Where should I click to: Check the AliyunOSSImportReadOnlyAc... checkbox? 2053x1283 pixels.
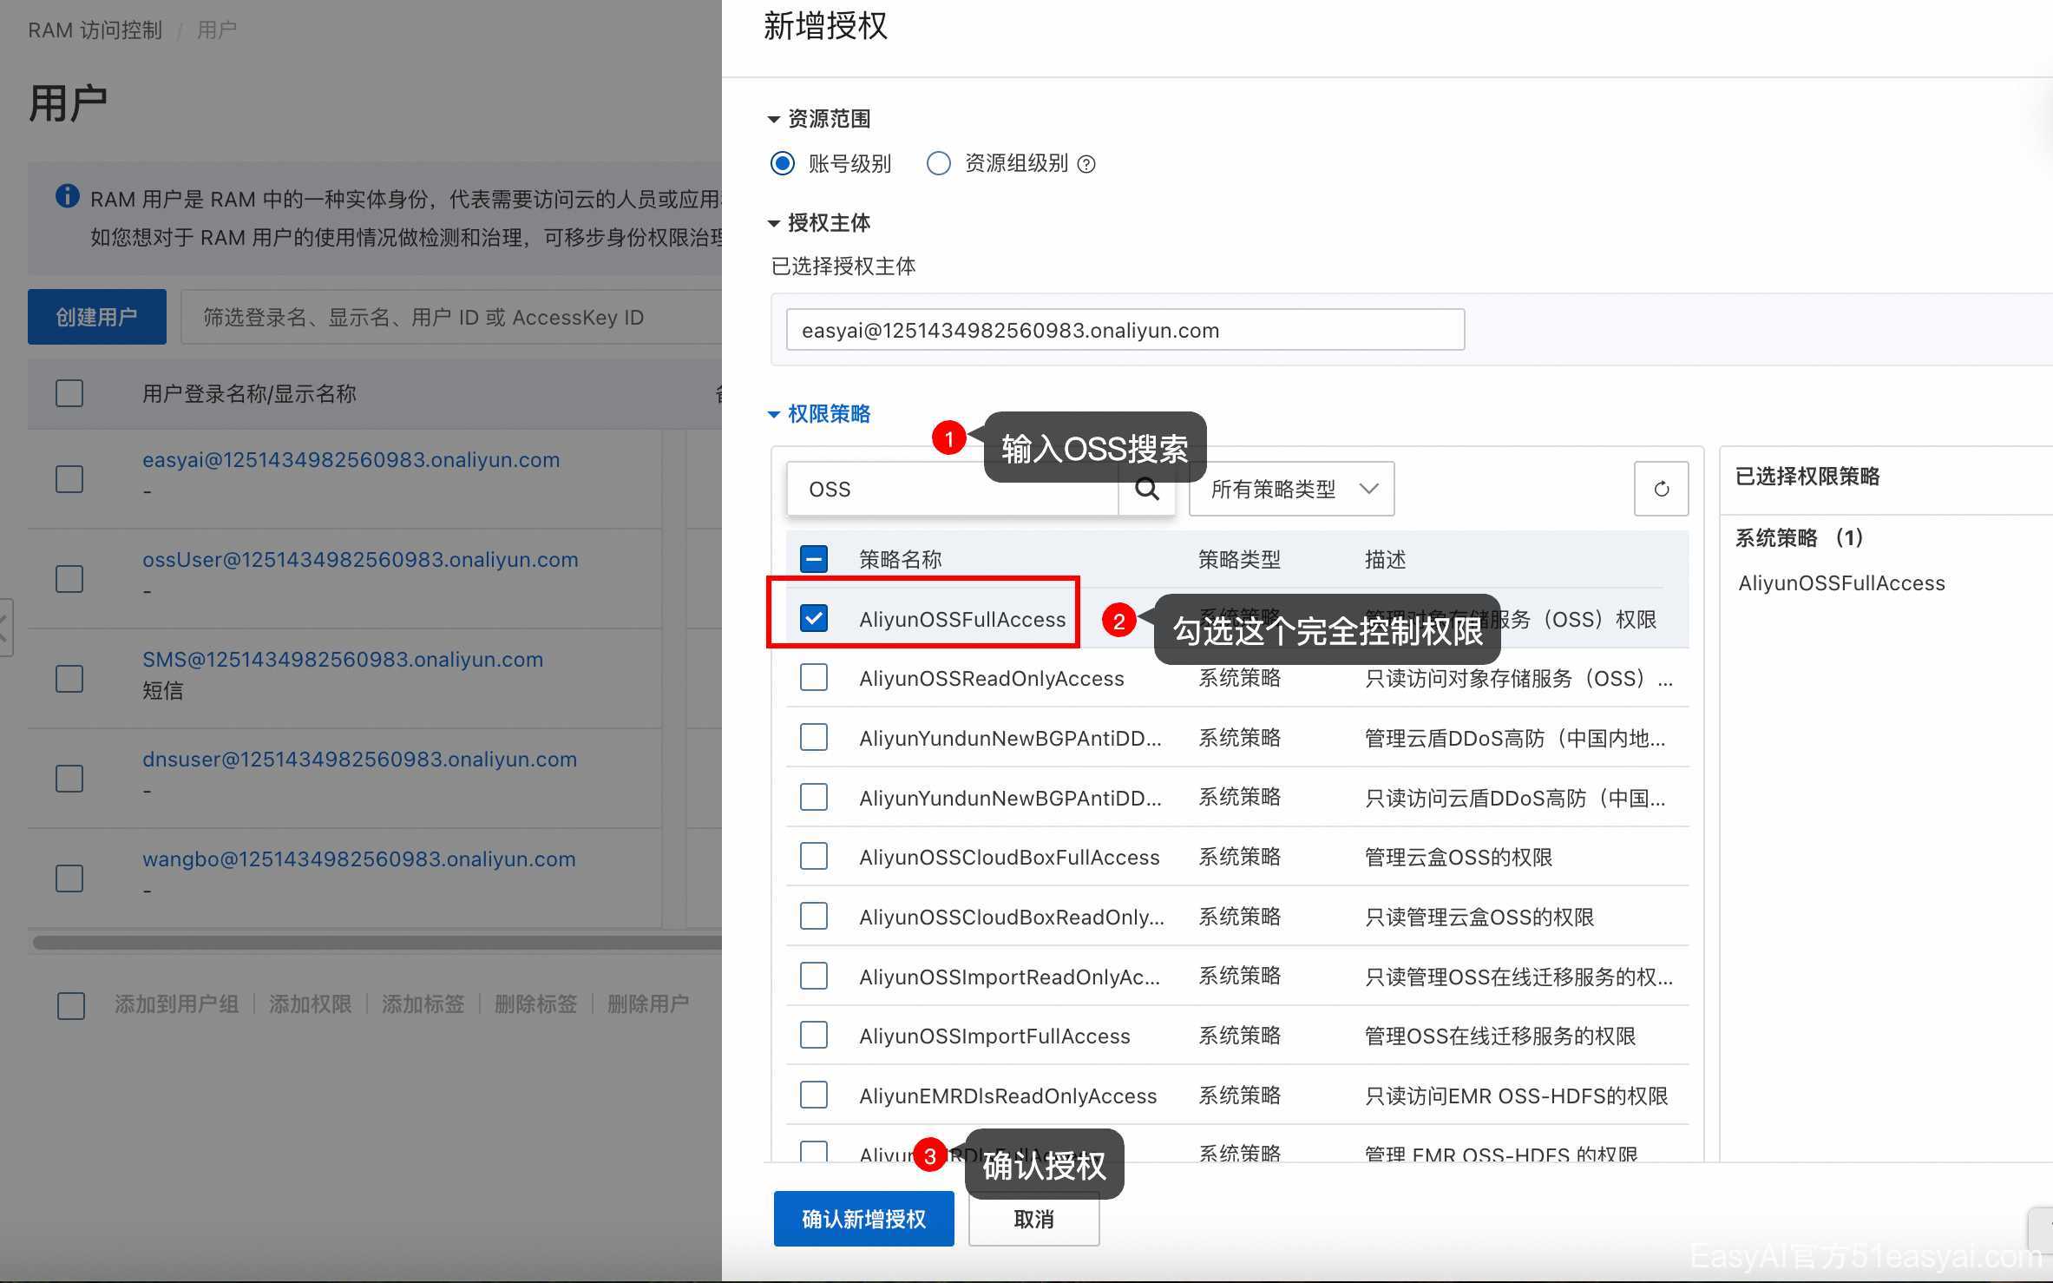[813, 977]
